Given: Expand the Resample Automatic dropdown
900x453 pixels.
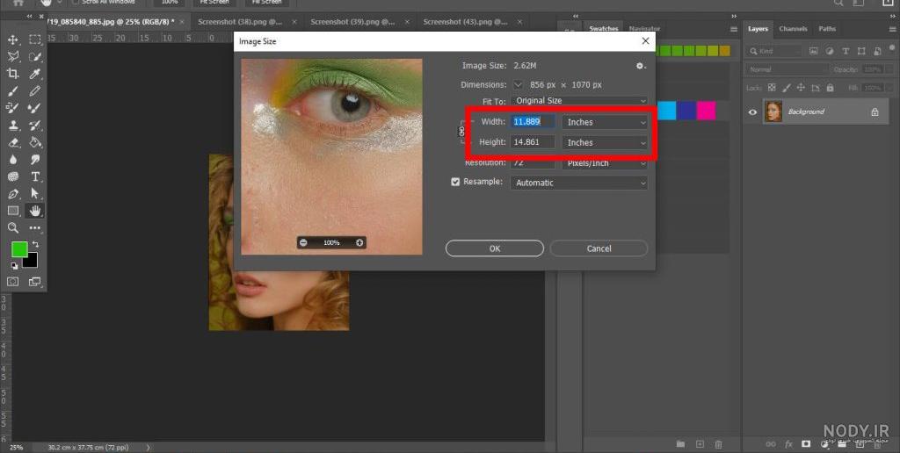Looking at the screenshot, I should [578, 183].
